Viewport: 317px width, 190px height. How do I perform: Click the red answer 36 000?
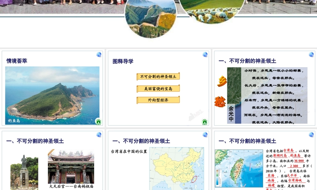pyautogui.click(x=299, y=161)
